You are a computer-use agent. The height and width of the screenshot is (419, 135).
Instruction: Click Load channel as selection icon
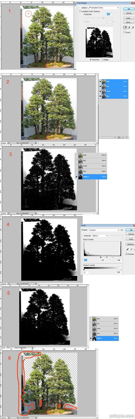[115, 137]
